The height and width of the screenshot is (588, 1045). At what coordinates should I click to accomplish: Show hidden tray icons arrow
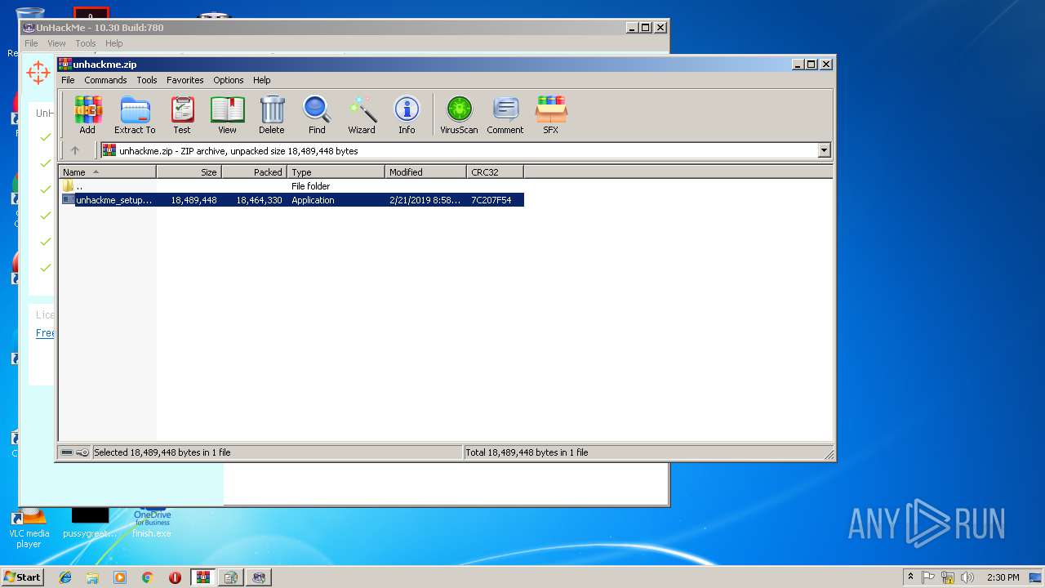click(910, 577)
